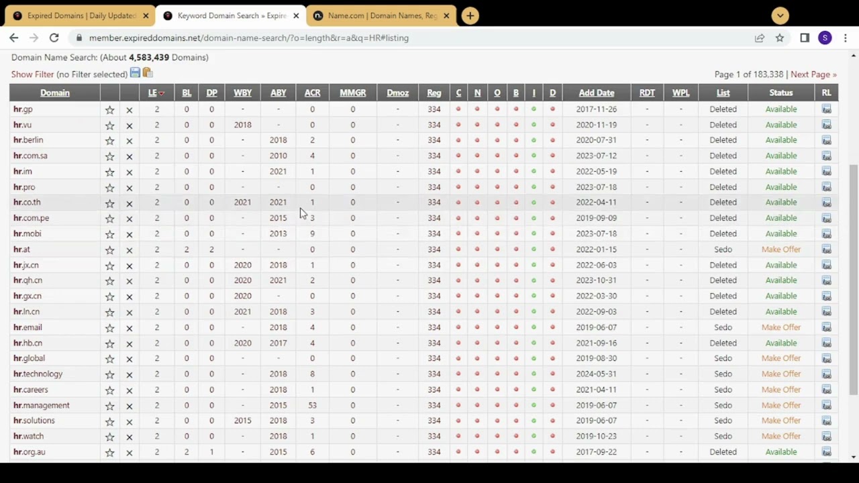The height and width of the screenshot is (483, 859).
Task: Sort by Reg column header
Action: tap(434, 93)
